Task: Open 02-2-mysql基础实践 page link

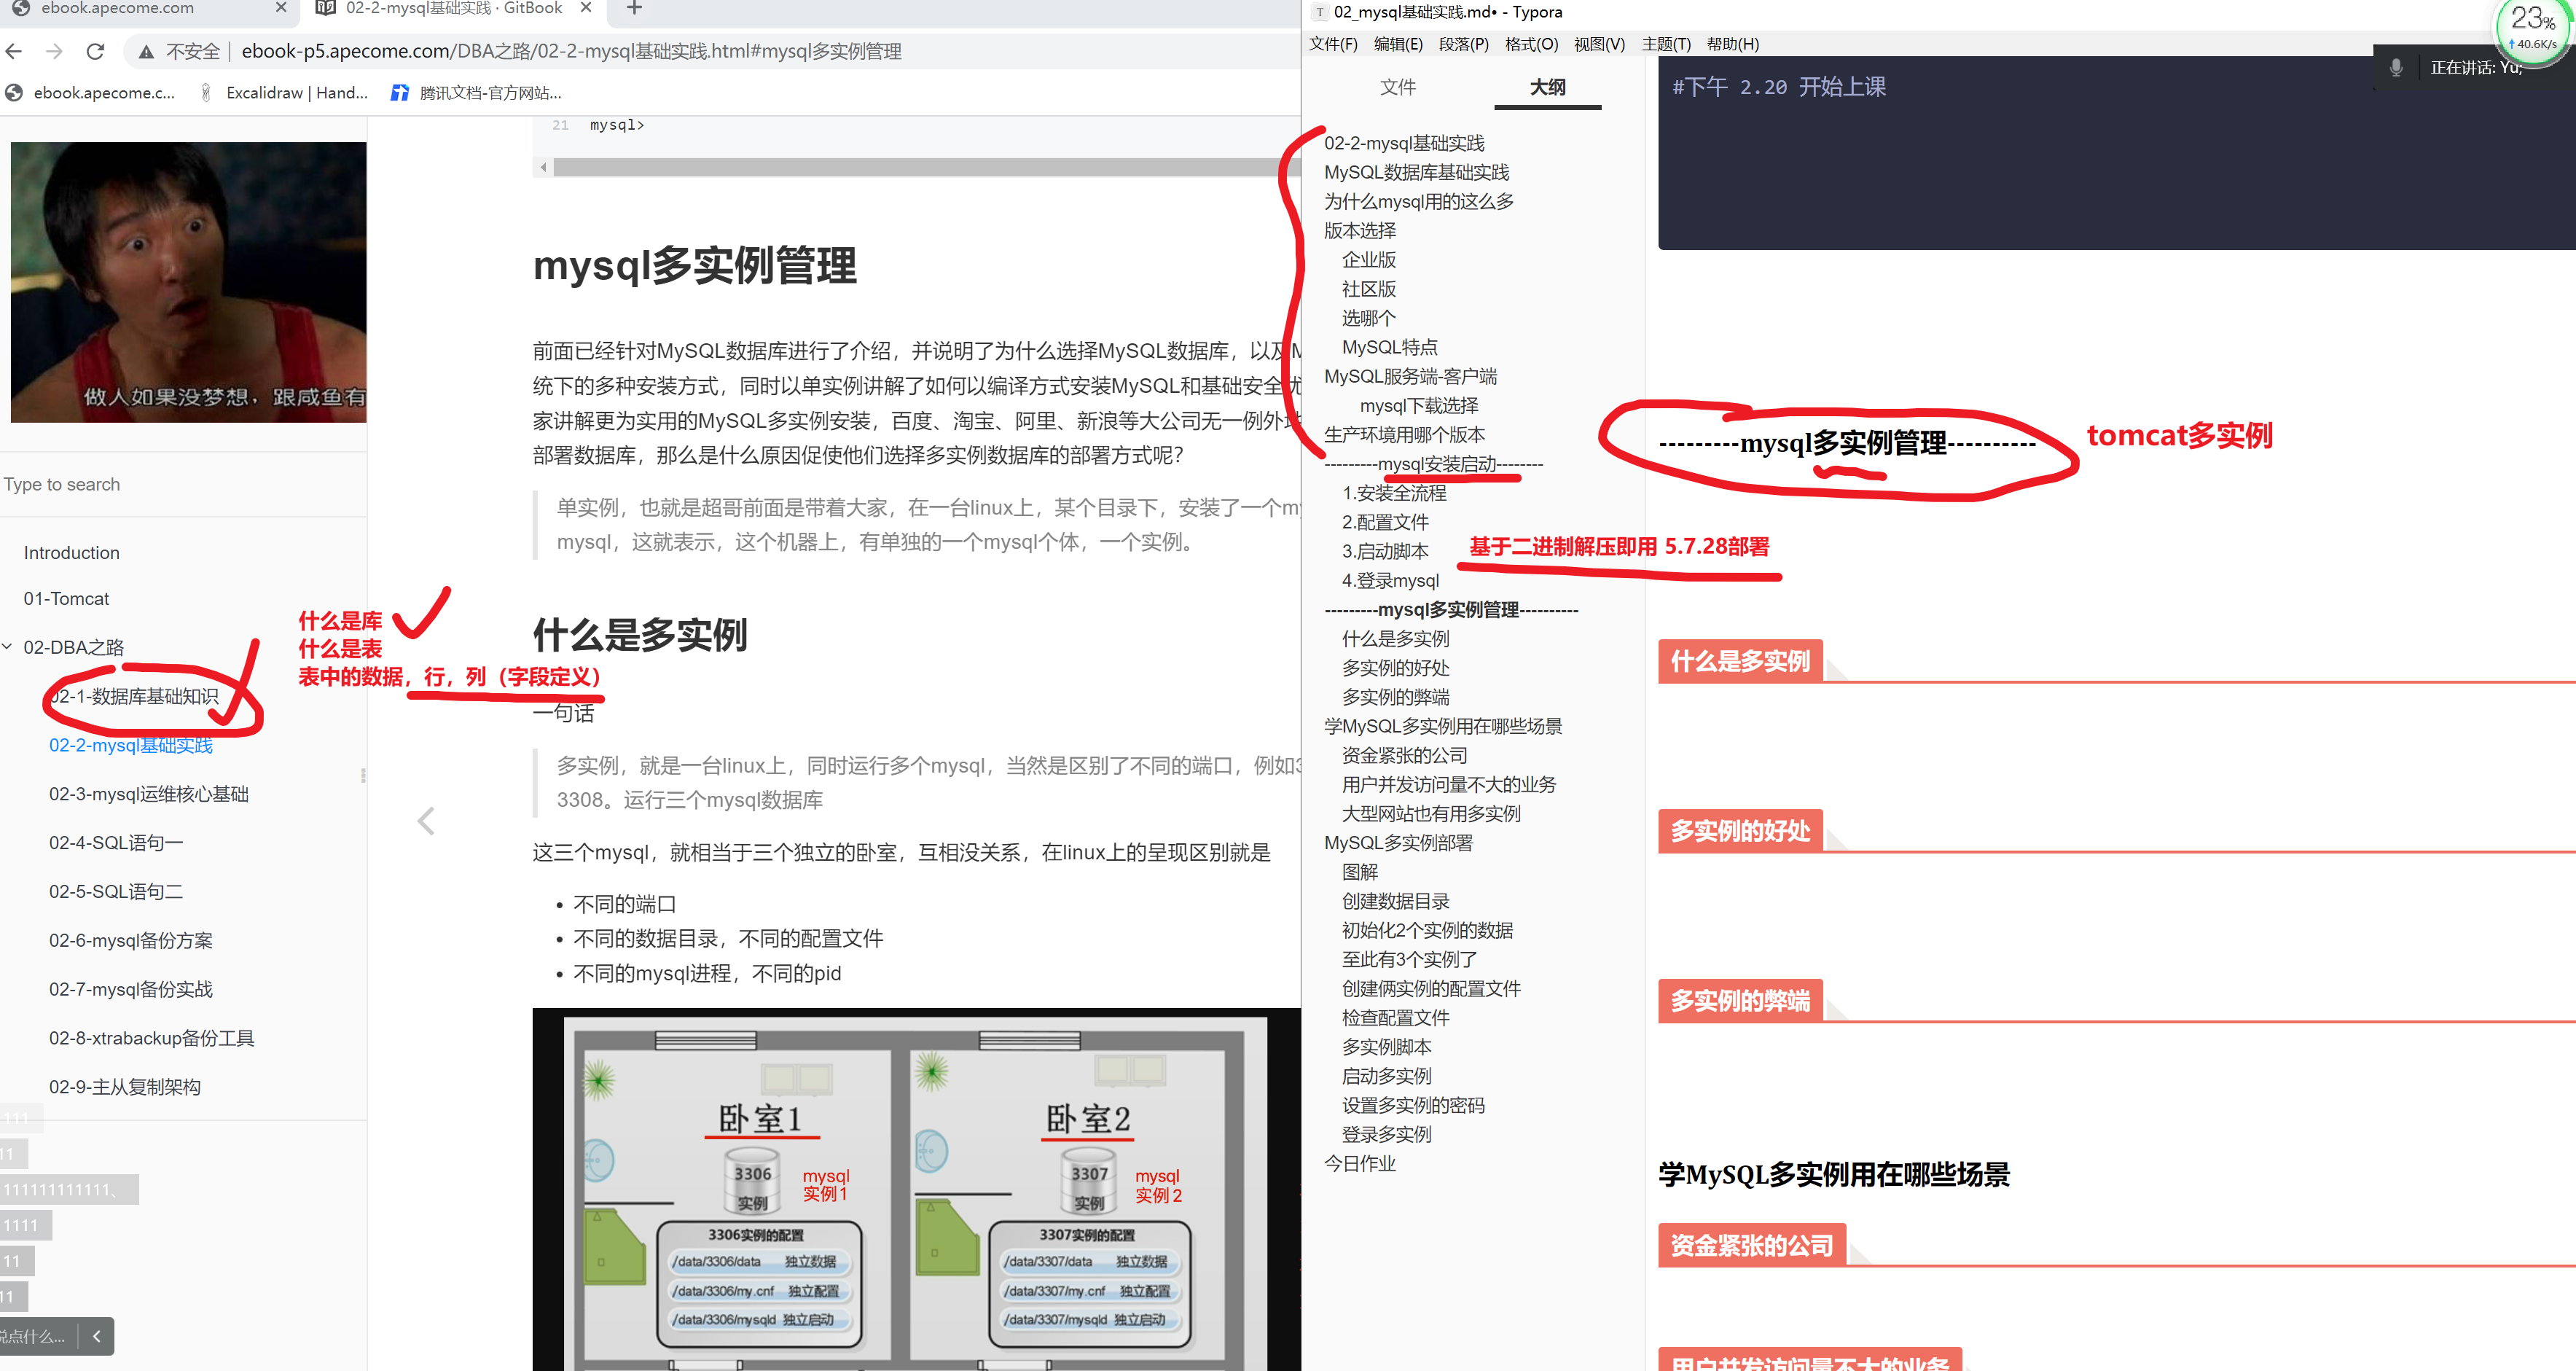Action: tap(131, 746)
